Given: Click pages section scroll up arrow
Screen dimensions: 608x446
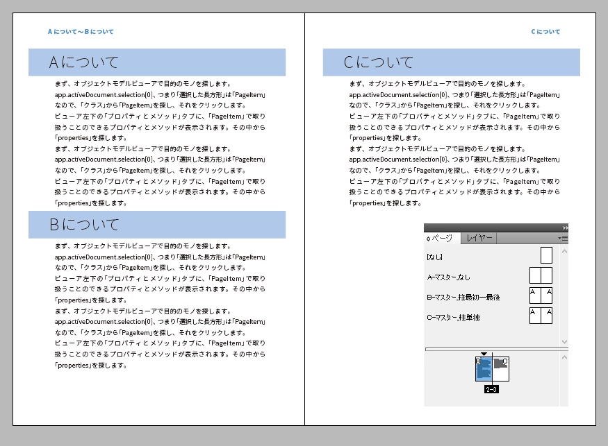Looking at the screenshot, I should (x=564, y=357).
